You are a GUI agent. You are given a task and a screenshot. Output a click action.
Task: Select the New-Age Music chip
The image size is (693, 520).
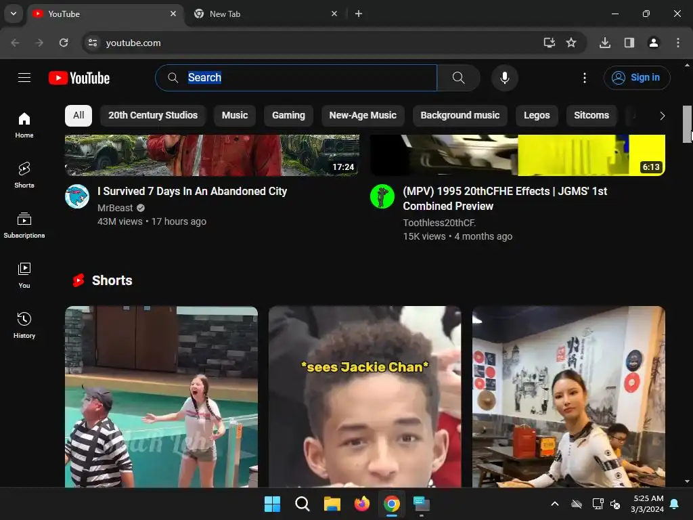click(363, 115)
